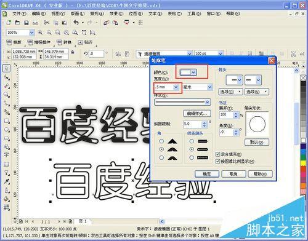Click the Paste clipboard icon
The image size is (308, 241).
pyautogui.click(x=65, y=23)
